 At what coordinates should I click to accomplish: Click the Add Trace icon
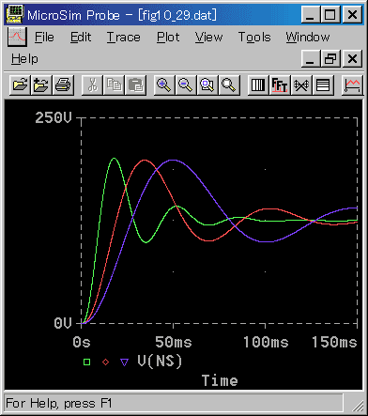(352, 85)
